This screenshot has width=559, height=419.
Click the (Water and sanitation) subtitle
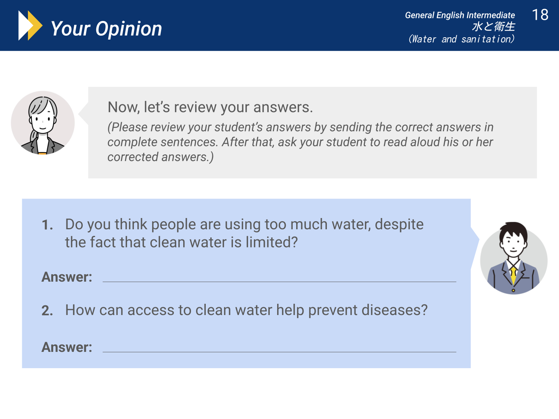pos(461,39)
